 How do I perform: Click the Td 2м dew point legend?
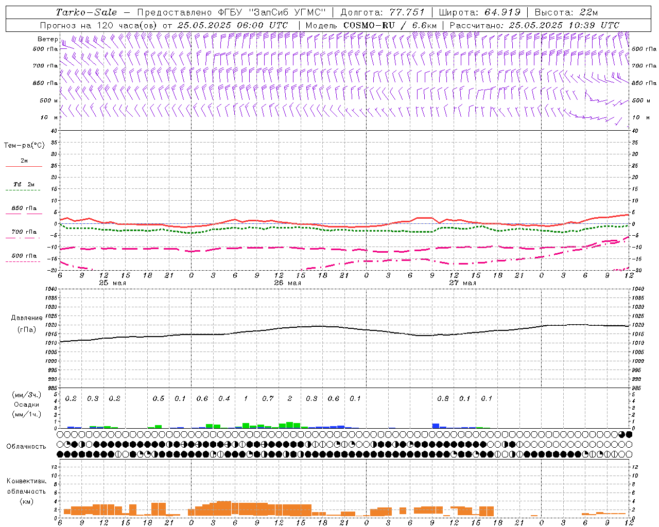[x=24, y=185]
